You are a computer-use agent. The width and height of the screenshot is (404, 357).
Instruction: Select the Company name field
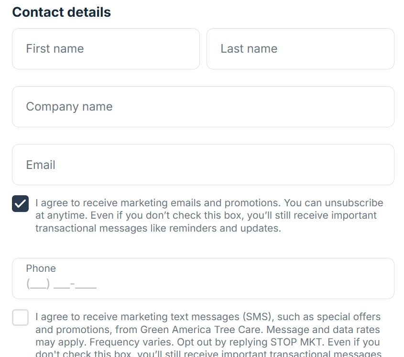click(x=203, y=107)
